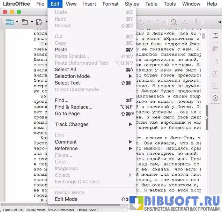This screenshot has width=222, height=212.
Task: Open the sidebar Page panel icon
Action: (x=215, y=61)
